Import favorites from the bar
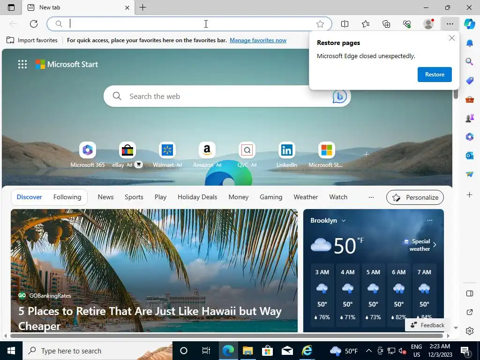The width and height of the screenshot is (480, 360). click(x=32, y=40)
